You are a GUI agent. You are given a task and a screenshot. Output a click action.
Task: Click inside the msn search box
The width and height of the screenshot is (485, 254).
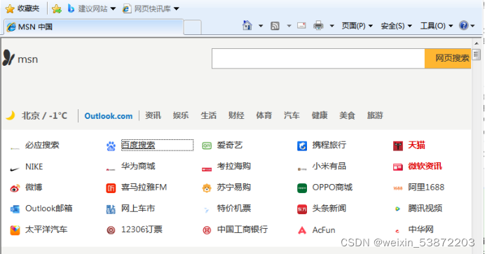[318, 58]
